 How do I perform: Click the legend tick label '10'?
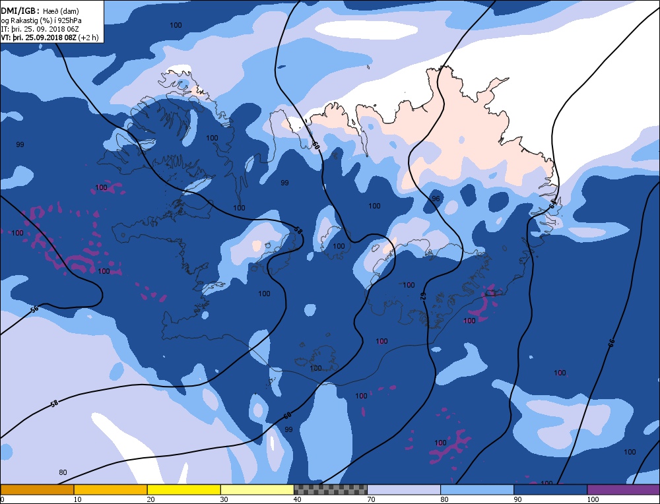pos(77,499)
